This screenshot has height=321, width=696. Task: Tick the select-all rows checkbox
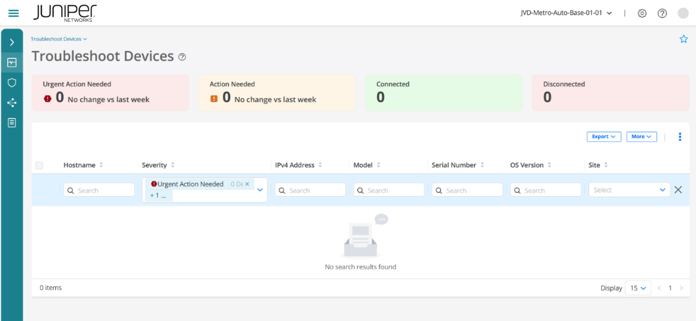[x=39, y=165]
